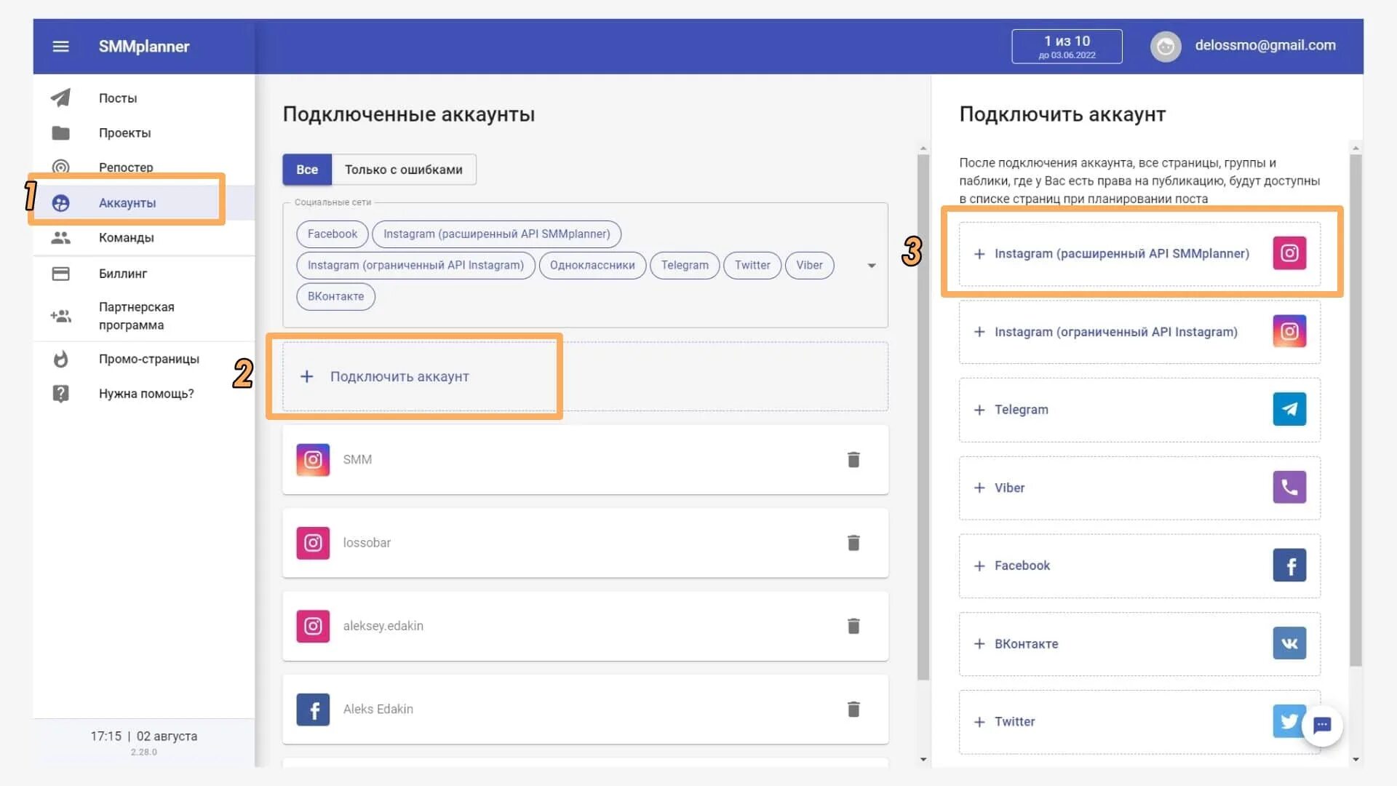The width and height of the screenshot is (1397, 786).
Task: Click the folder Projects icon
Action: tap(61, 132)
